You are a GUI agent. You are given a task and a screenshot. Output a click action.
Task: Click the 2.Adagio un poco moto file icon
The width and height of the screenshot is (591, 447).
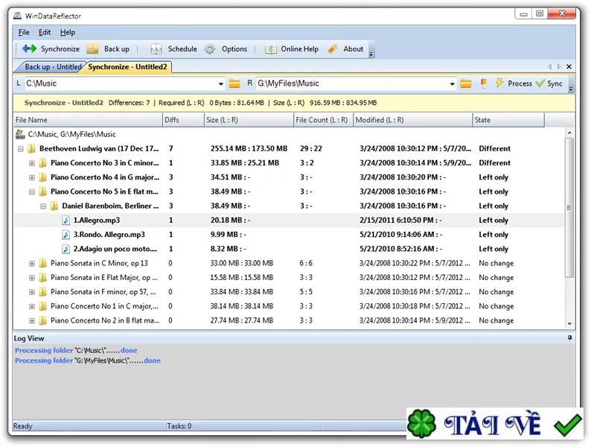66,249
